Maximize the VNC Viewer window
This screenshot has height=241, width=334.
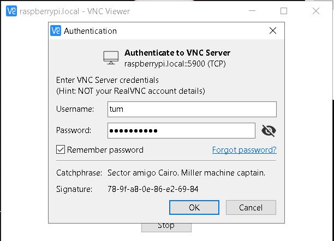[x=284, y=11]
